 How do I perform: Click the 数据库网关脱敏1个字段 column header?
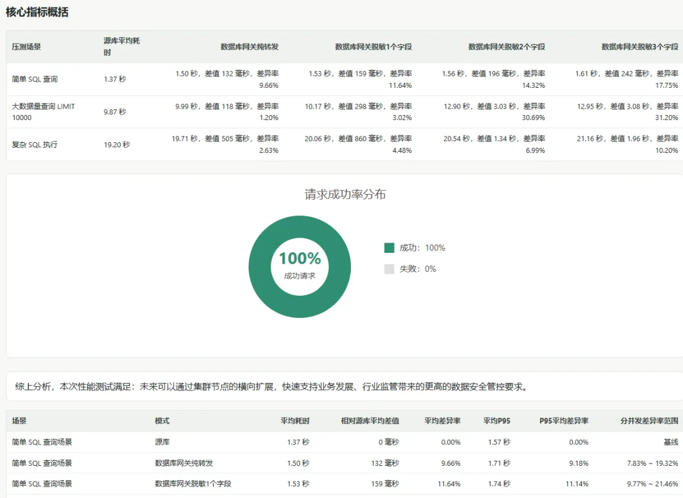coord(373,47)
